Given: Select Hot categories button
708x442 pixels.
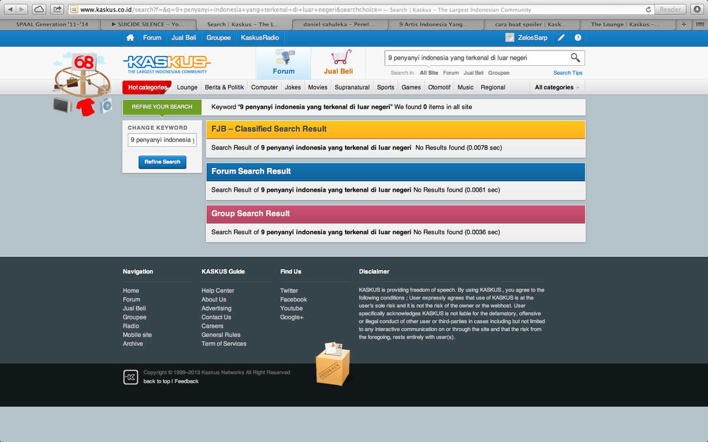Looking at the screenshot, I should [147, 87].
